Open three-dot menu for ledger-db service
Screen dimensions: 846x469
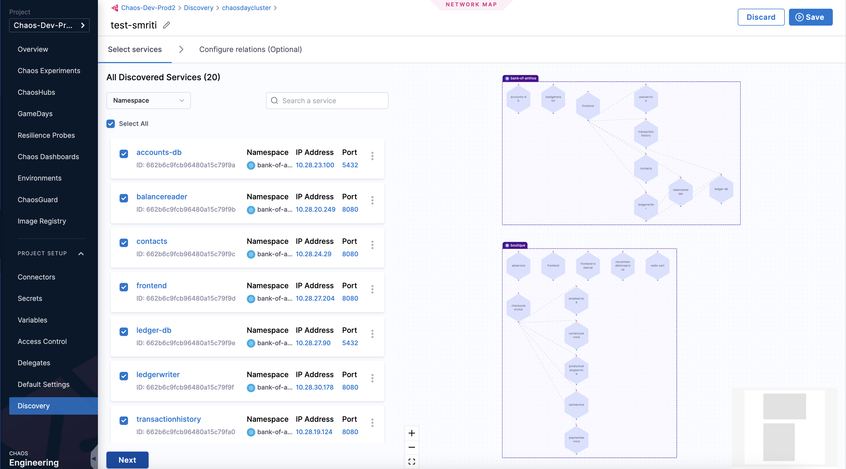coord(372,334)
